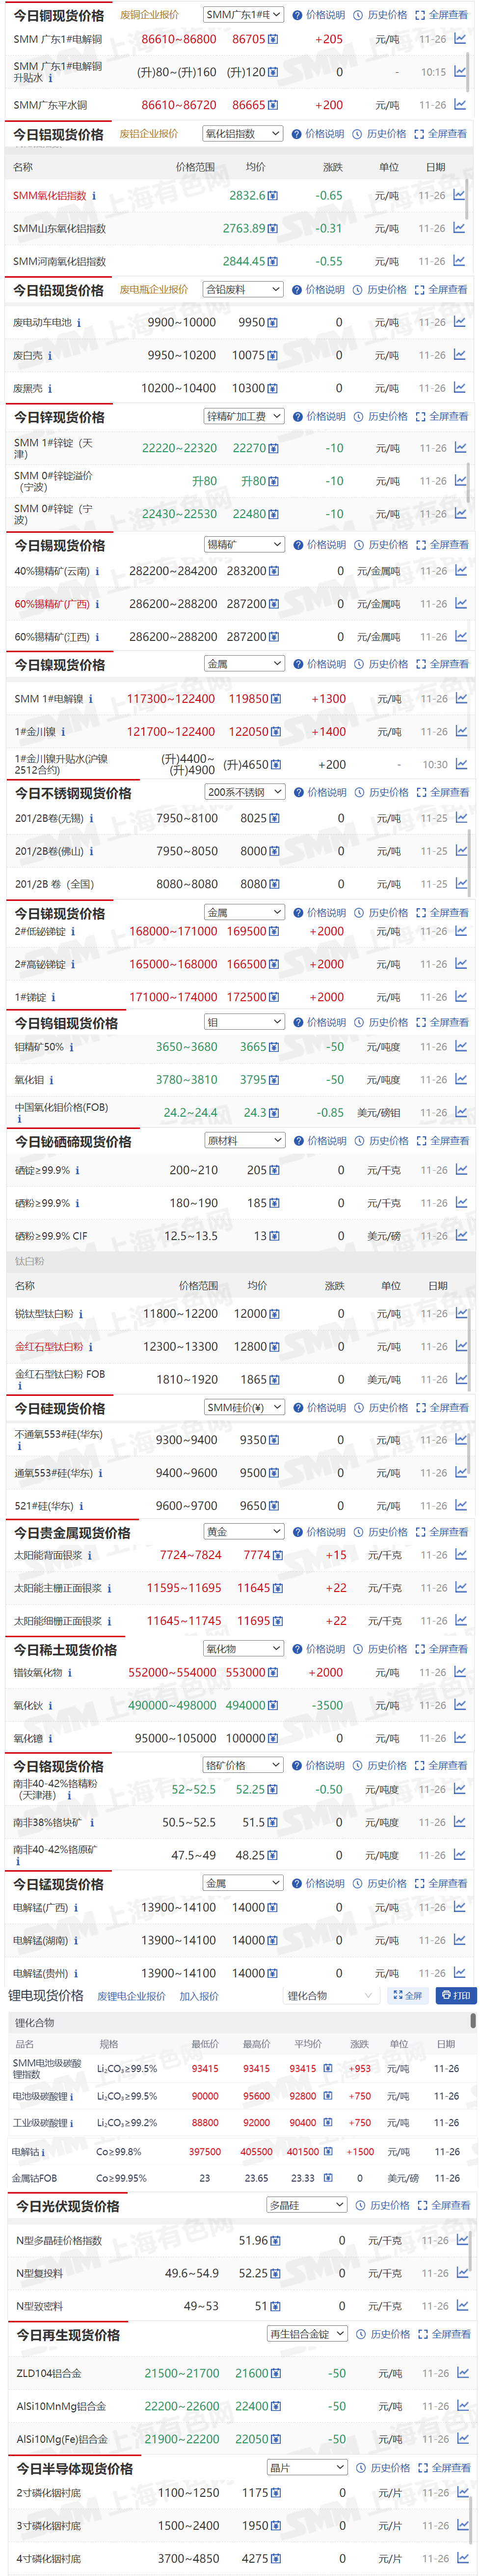Image resolution: width=480 pixels, height=2576 pixels.
Task: Click 全屏查看 in 今日锡现货价格 header
Action: coord(443,545)
